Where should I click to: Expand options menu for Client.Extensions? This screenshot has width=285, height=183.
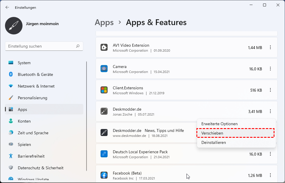270,90
